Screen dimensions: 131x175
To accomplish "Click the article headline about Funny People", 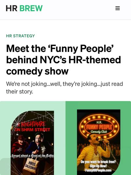I will [x=64, y=60].
